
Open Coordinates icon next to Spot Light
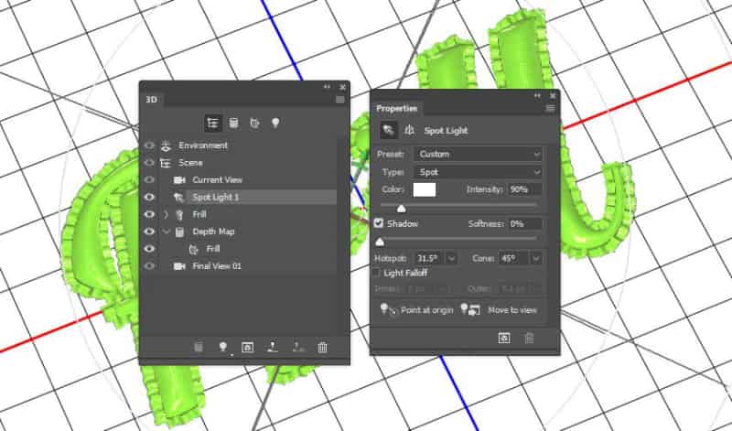409,131
